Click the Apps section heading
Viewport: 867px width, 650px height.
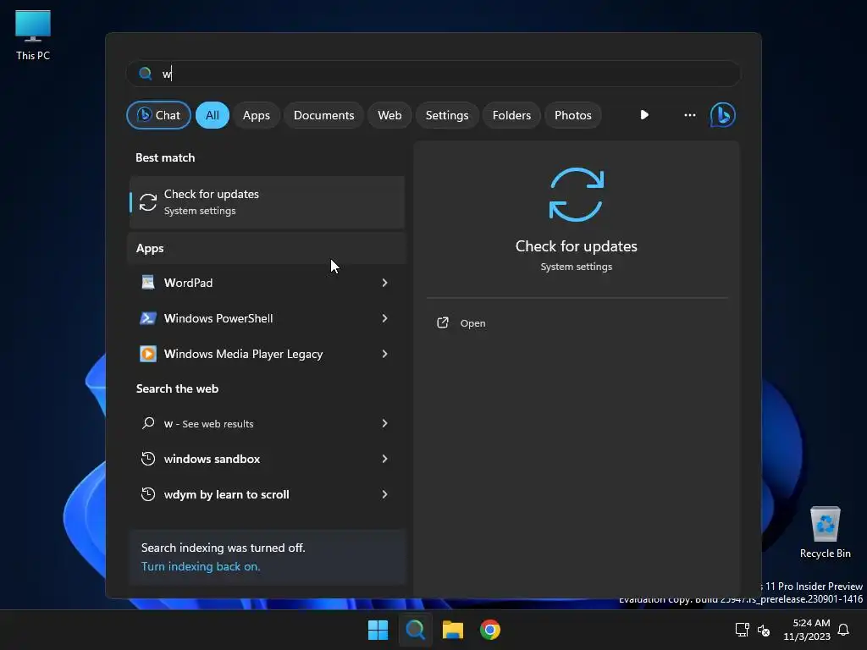(150, 248)
